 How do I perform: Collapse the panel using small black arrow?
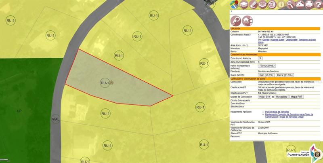pos(231,11)
